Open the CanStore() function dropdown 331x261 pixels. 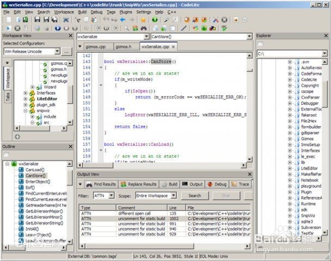coord(249,36)
